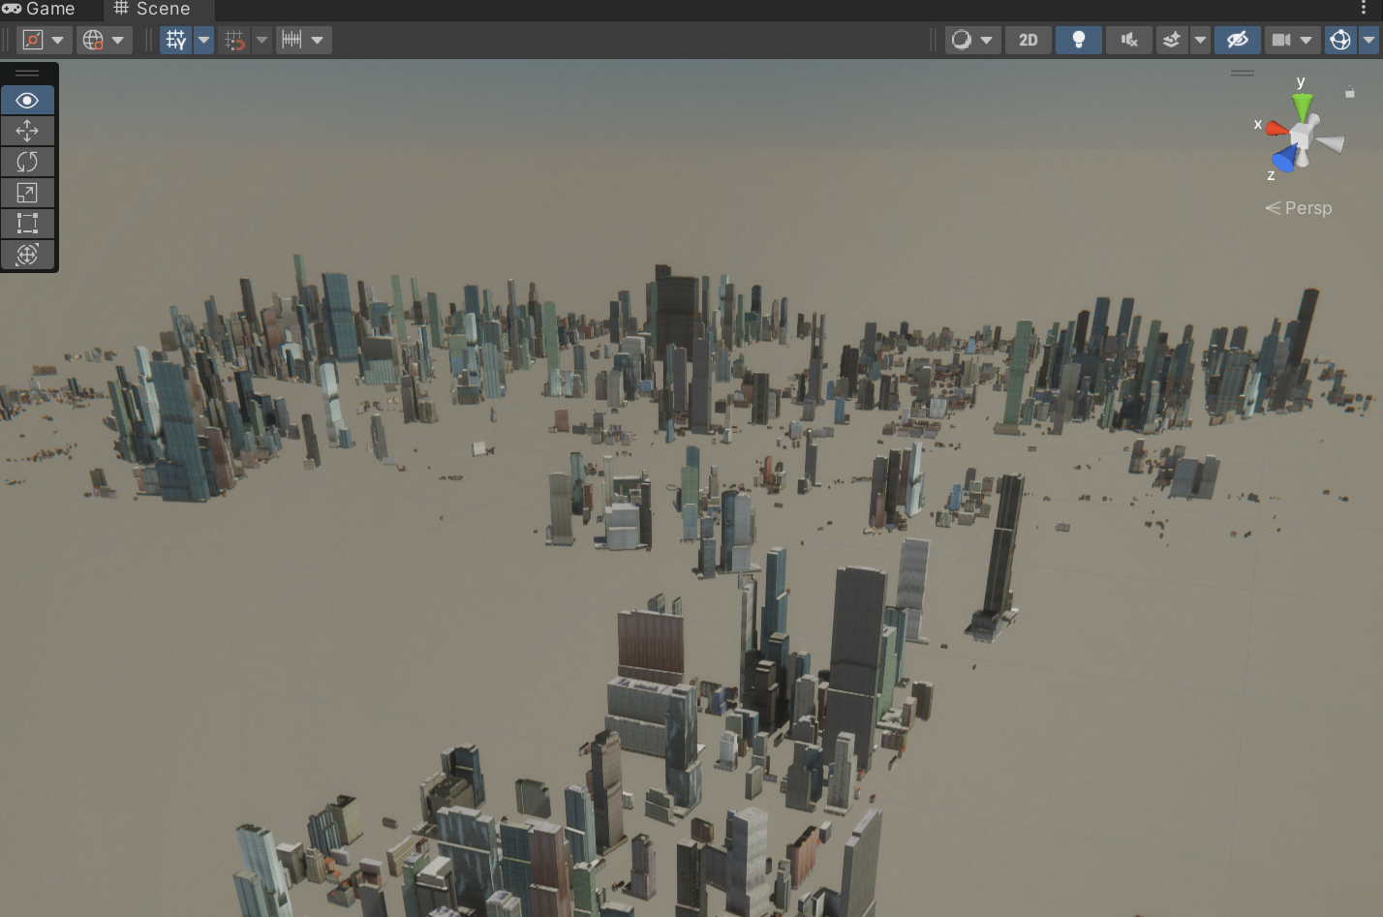Toggle 2D view mode
Image resolution: width=1383 pixels, height=917 pixels.
point(1028,40)
